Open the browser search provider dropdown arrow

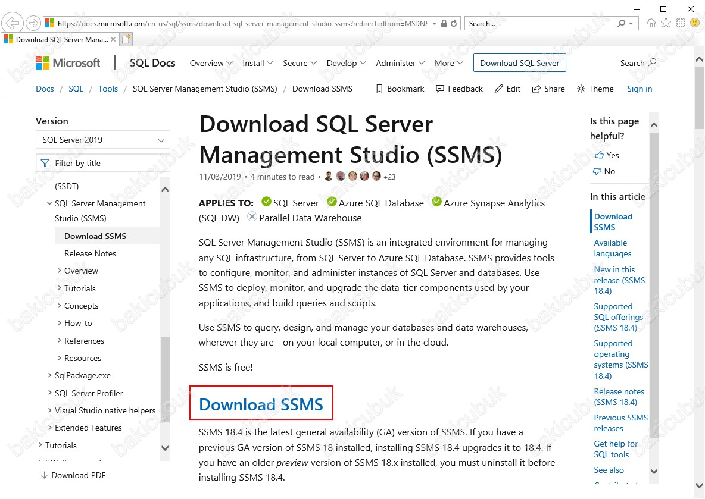click(x=631, y=23)
